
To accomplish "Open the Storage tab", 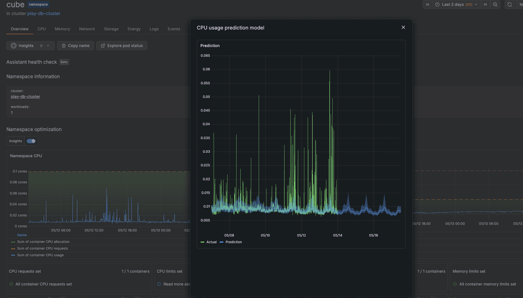I will pyautogui.click(x=111, y=29).
